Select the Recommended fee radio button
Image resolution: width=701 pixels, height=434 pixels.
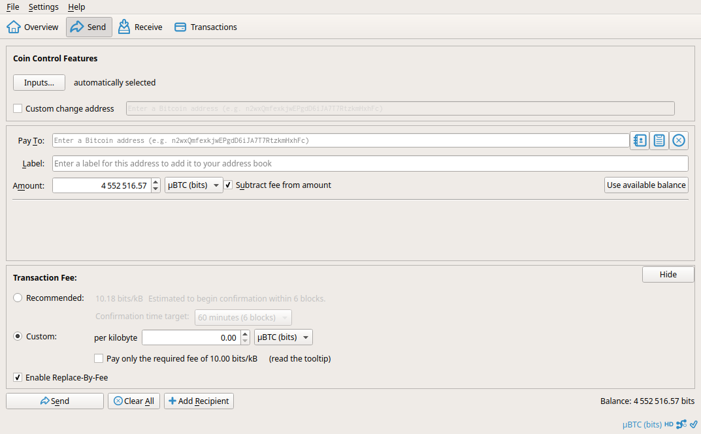[x=18, y=298]
